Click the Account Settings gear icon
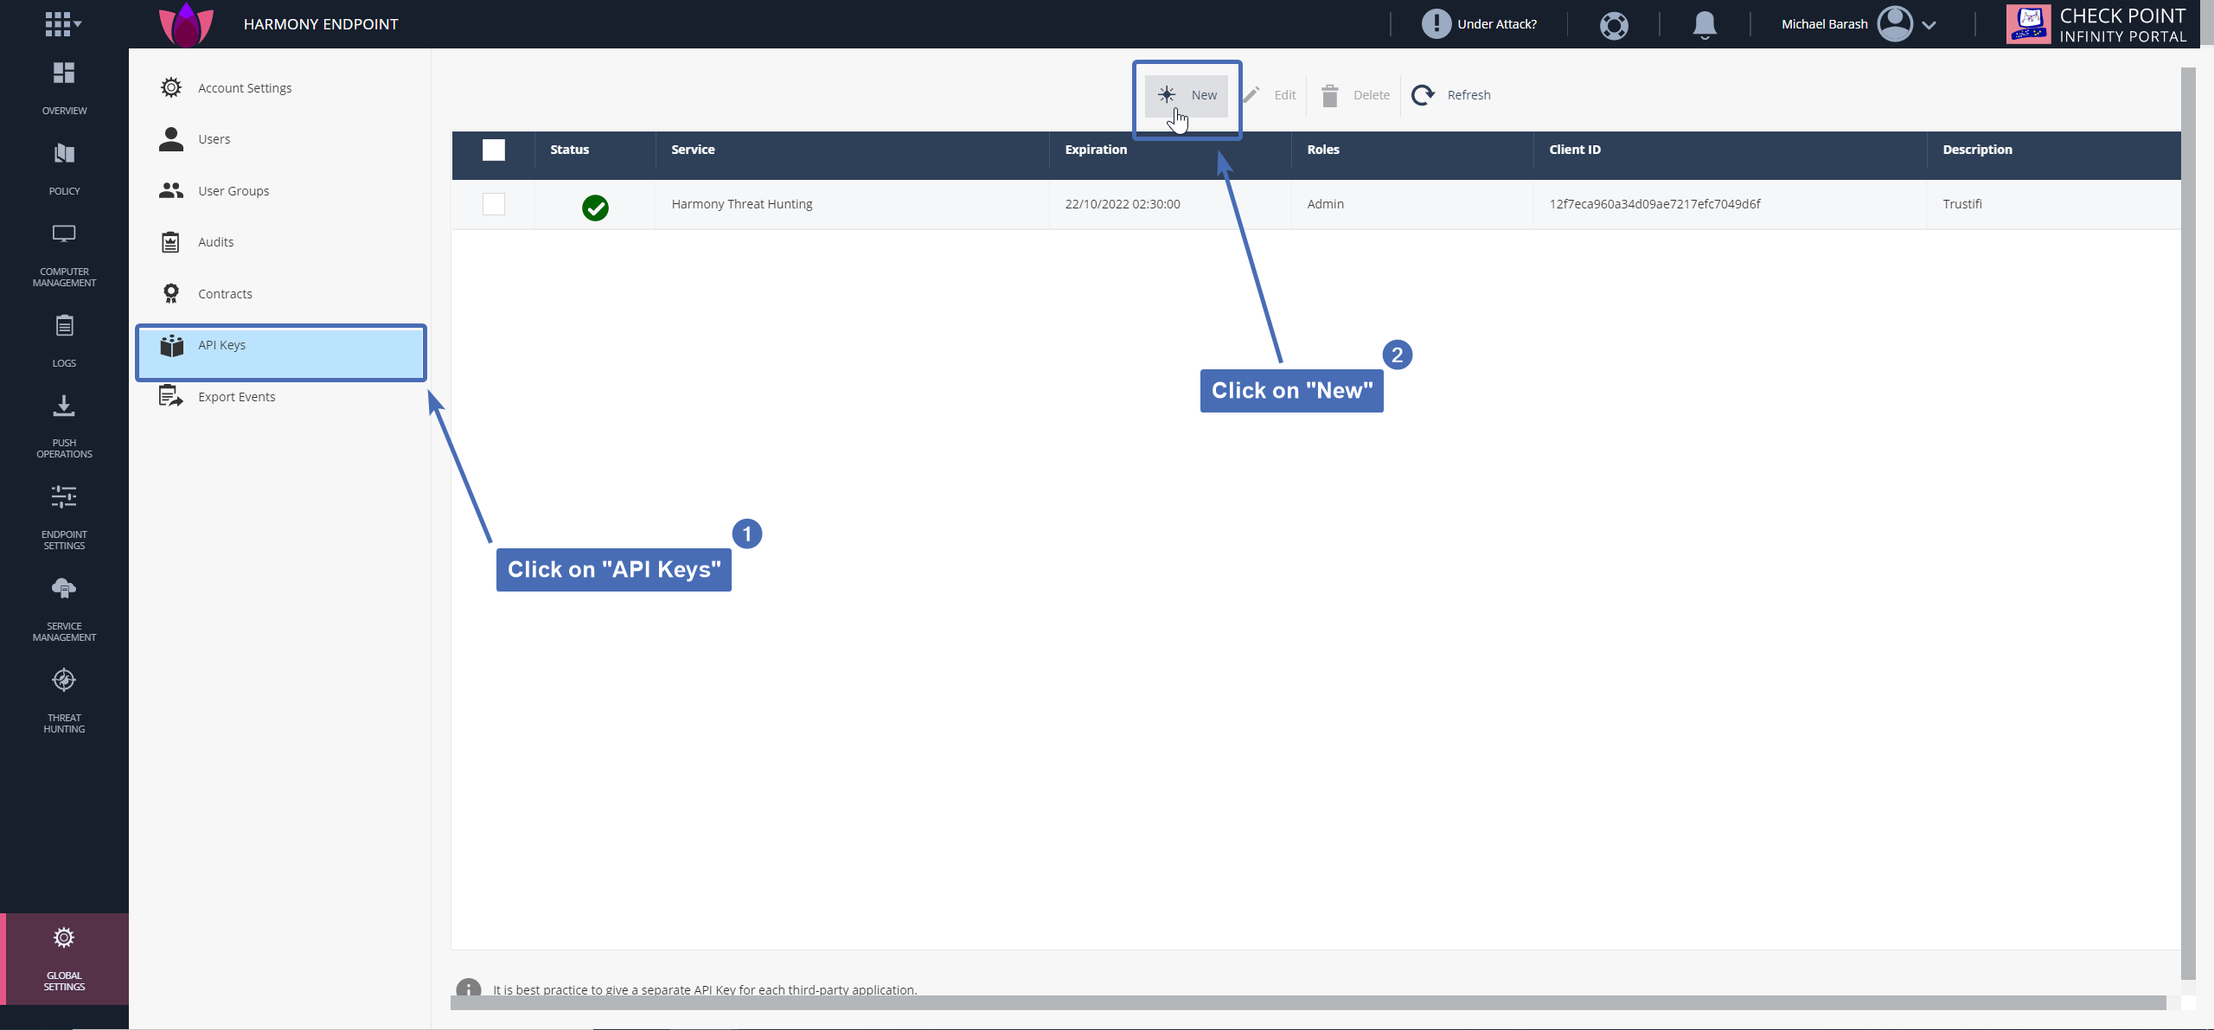 coord(171,87)
